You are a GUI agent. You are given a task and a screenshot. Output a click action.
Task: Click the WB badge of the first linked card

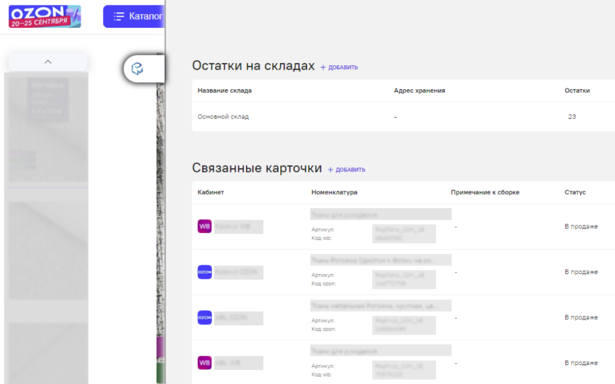[x=204, y=226]
